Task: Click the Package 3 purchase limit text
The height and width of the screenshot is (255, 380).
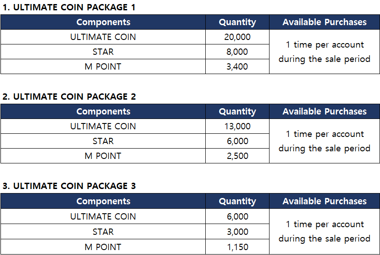Action: point(324,231)
